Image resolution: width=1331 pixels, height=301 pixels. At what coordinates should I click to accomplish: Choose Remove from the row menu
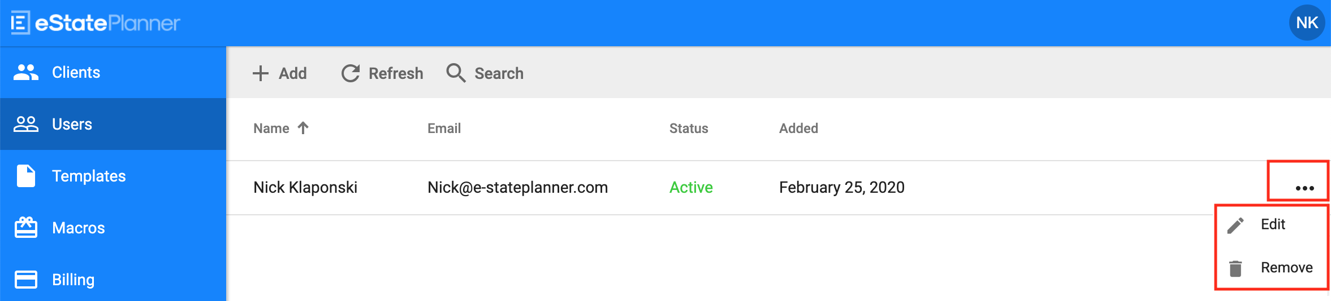tap(1271, 268)
